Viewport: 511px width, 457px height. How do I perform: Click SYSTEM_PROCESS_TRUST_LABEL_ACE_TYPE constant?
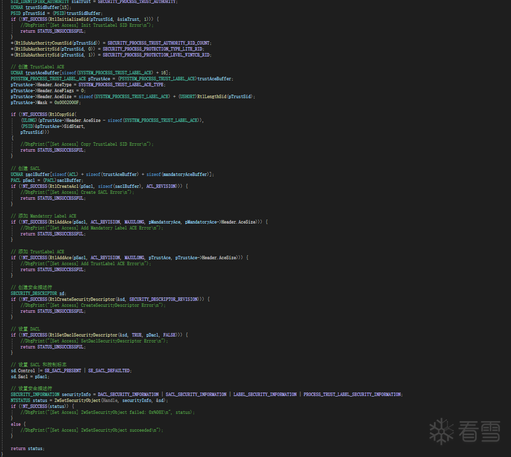click(x=122, y=85)
